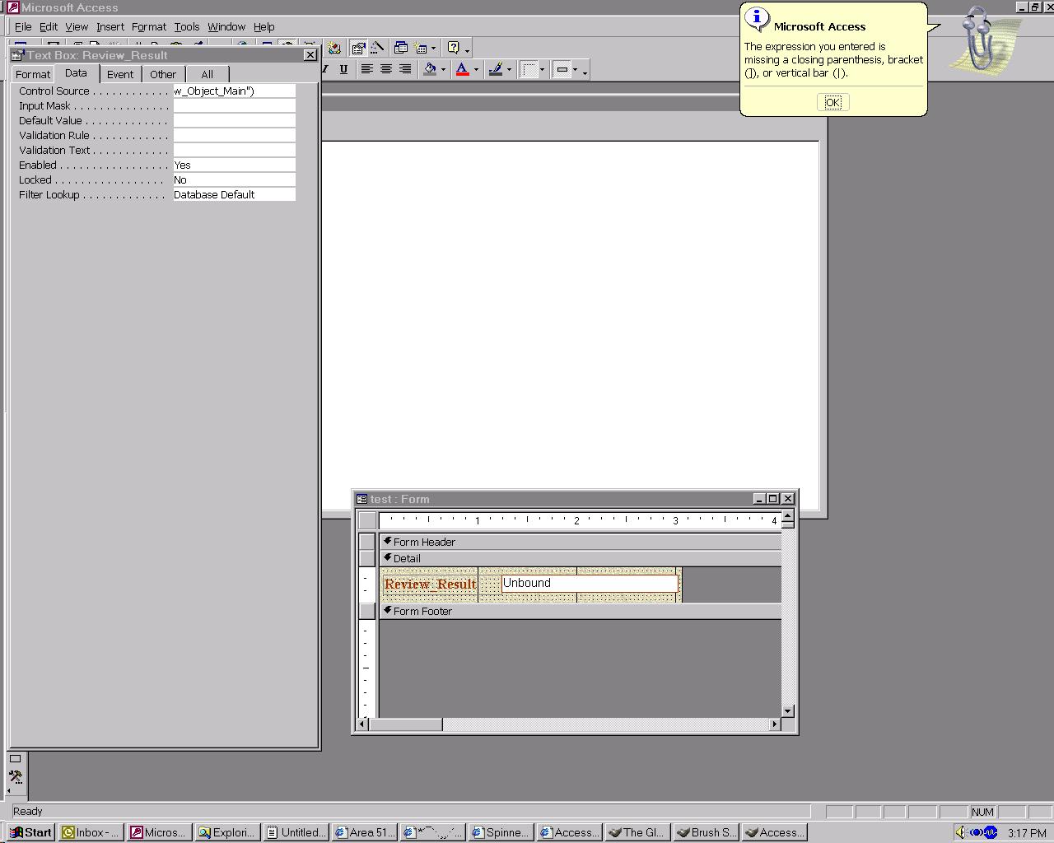Click the Special Effect flat box icon
Screen dimensions: 1054x843
(x=562, y=69)
